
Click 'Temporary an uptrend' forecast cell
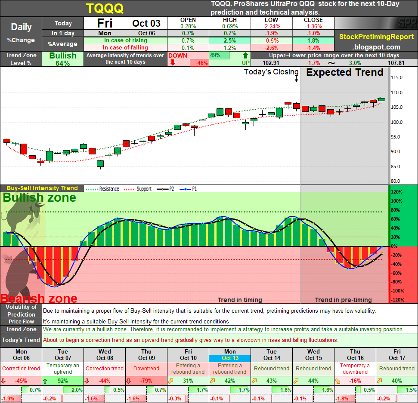[x=63, y=369]
